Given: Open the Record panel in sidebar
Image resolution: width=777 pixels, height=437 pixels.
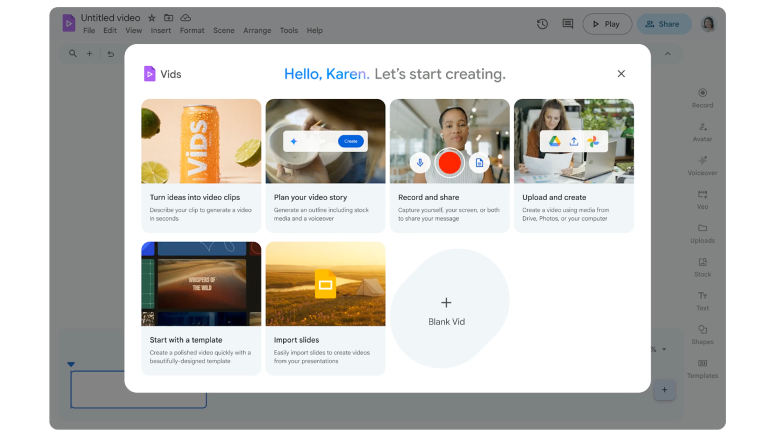Looking at the screenshot, I should (x=702, y=98).
